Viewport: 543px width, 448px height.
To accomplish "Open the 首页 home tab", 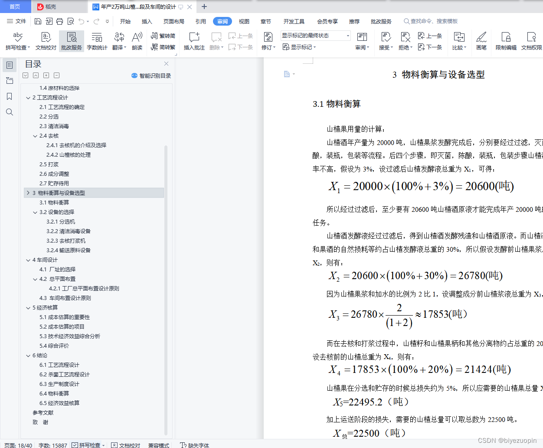I will click(15, 7).
